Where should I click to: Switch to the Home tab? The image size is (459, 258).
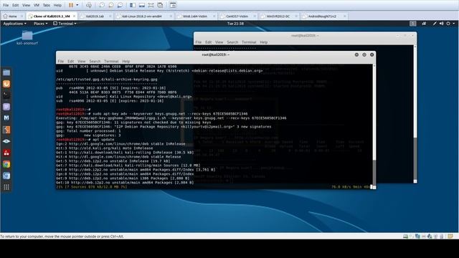point(13,16)
